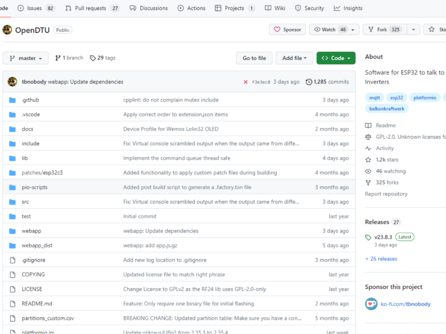Click the failed CI status X icon

(x=246, y=82)
